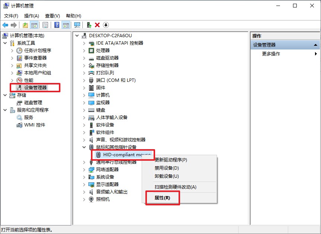Expand the 处理器 device category
The width and height of the screenshot is (321, 234).
click(84, 51)
